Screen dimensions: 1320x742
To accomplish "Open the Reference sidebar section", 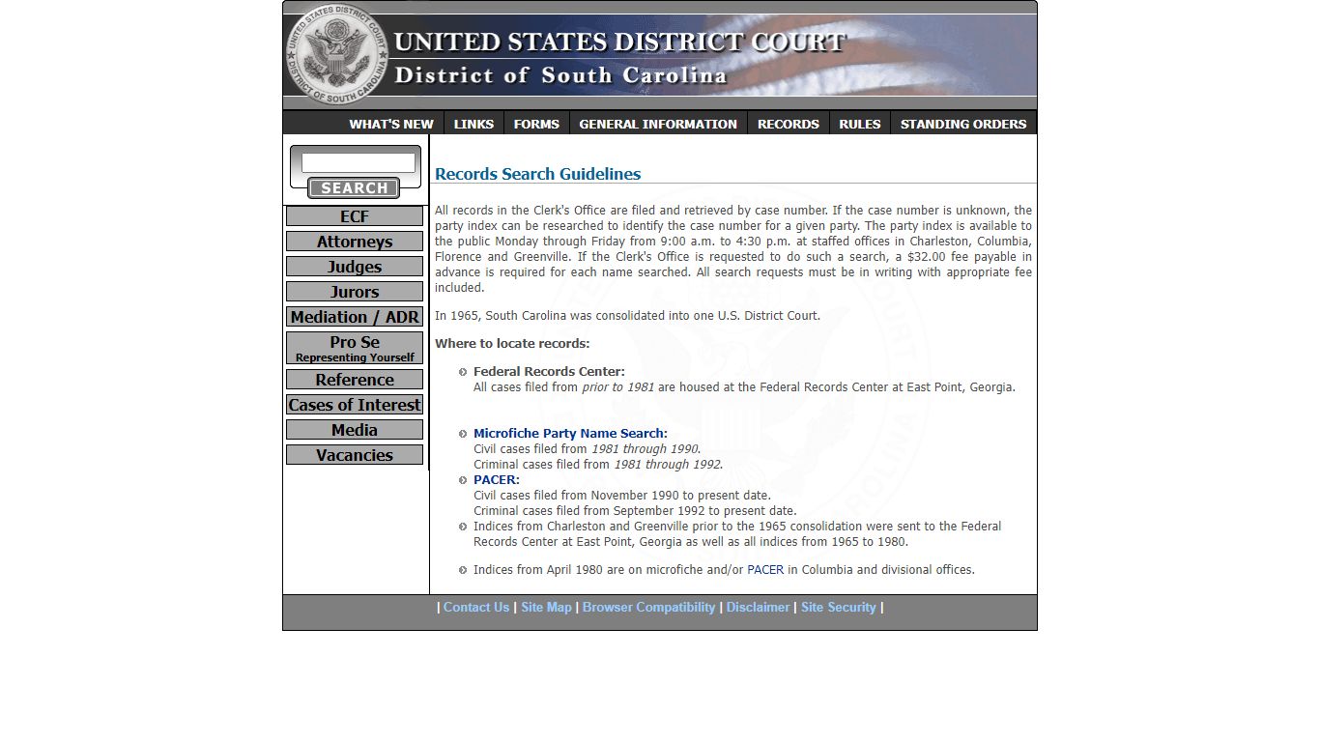I will (x=355, y=380).
